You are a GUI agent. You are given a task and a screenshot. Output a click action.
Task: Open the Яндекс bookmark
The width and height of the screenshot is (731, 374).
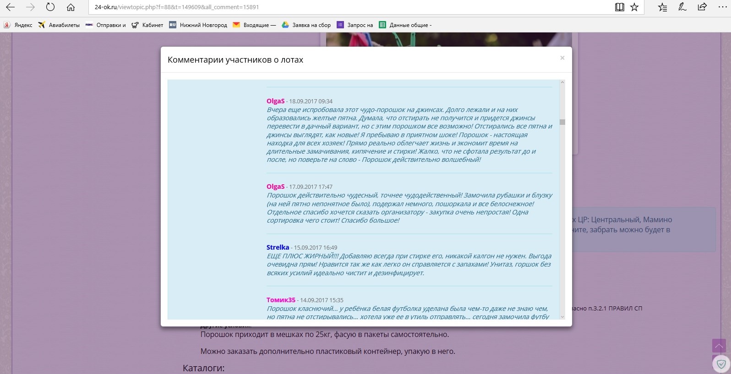click(18, 25)
